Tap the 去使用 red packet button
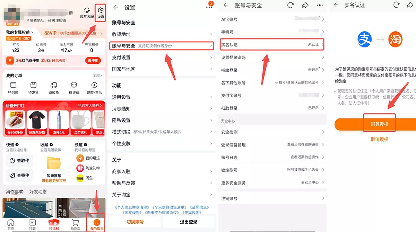Image resolution: width=416 pixels, height=232 pixels. coord(93,60)
